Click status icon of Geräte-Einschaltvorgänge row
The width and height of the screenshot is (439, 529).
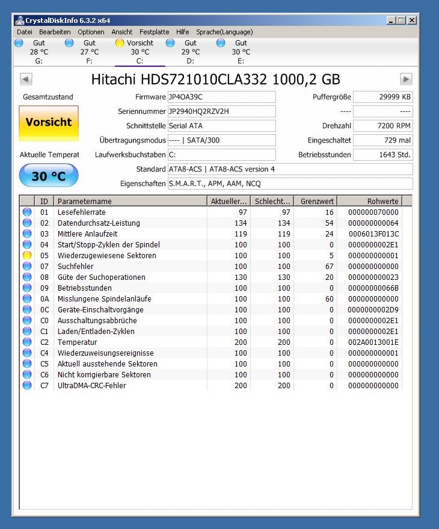[x=27, y=310]
